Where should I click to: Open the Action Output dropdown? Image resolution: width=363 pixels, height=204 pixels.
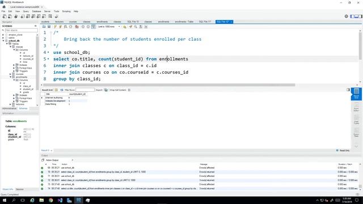59,160
